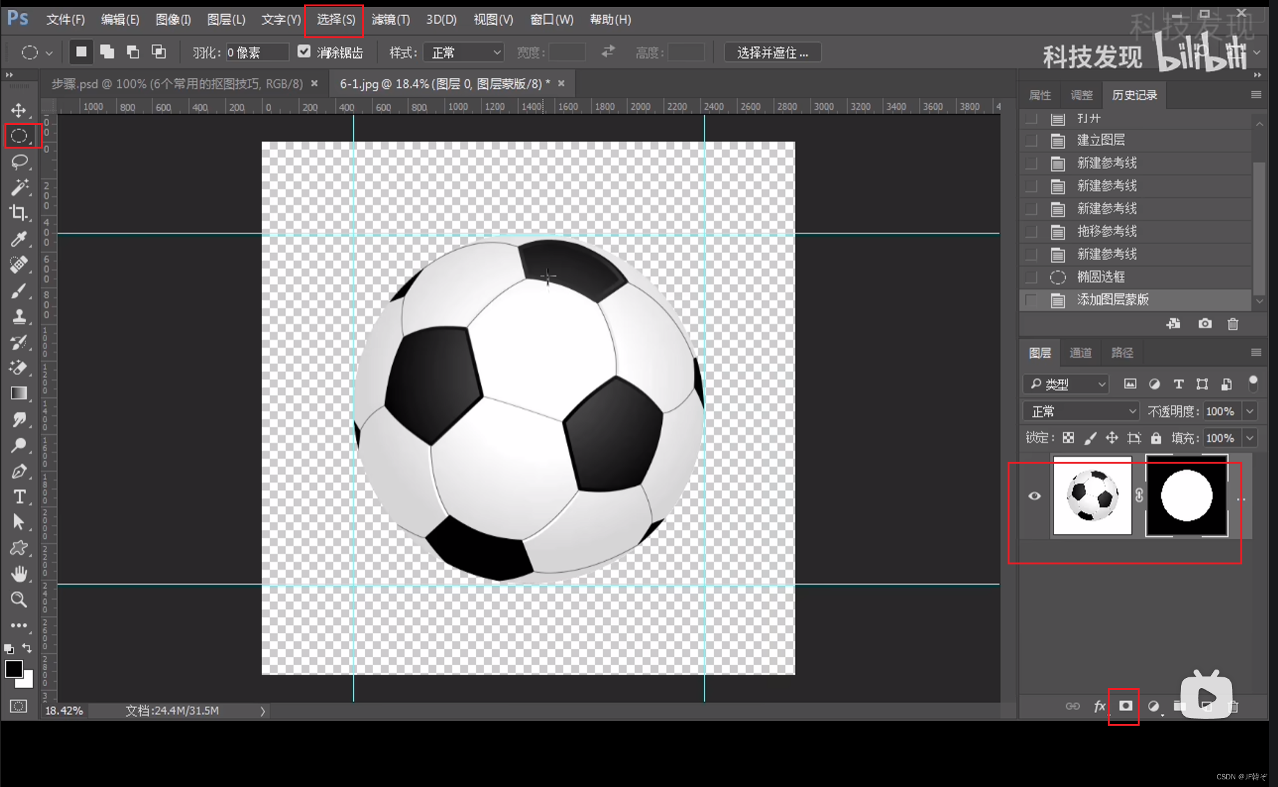Click the black foreground color swatch
Screen dimensions: 1278x787
(13, 668)
